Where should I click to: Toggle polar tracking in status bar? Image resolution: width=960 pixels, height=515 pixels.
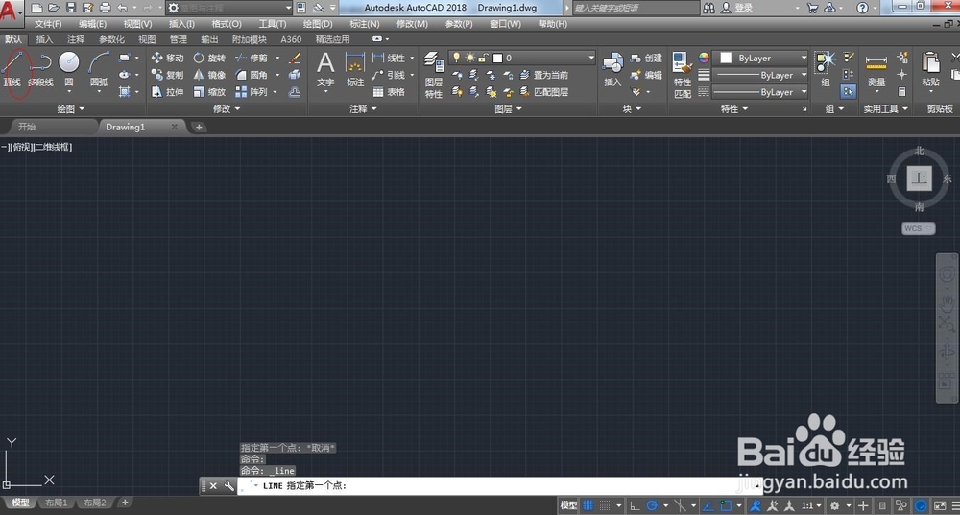[652, 505]
